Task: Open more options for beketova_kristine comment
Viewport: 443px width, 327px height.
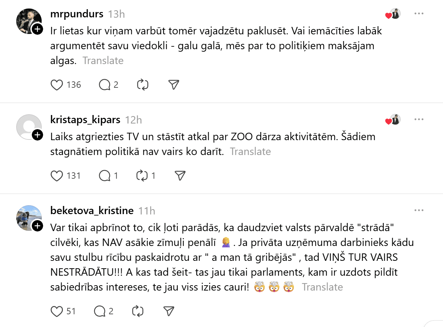Action: (x=419, y=211)
